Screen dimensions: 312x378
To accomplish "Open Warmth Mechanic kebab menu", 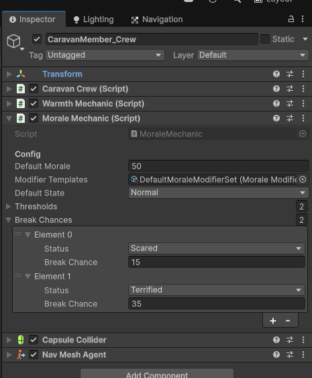I will coord(303,103).
